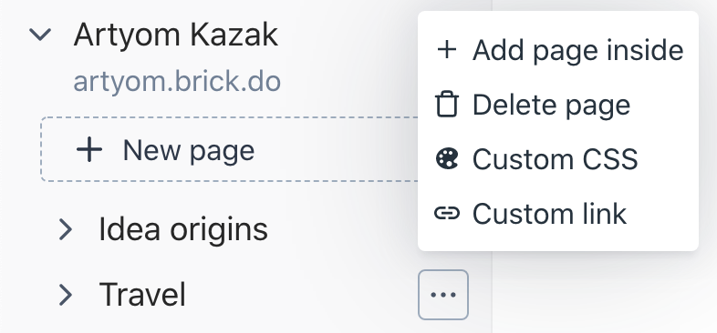Click the chain link icon beside Custom link
717x333 pixels.
pyautogui.click(x=446, y=213)
